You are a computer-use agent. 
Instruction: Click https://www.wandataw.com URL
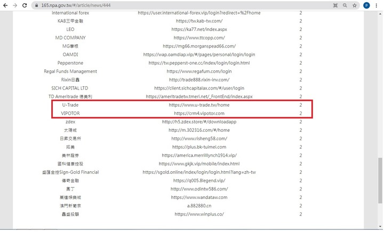coord(199,197)
